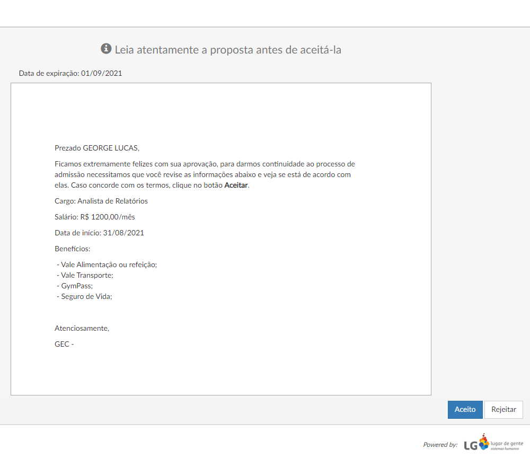Click the 'Data de início: 31/08/2021' line
530x458 pixels.
coord(99,233)
